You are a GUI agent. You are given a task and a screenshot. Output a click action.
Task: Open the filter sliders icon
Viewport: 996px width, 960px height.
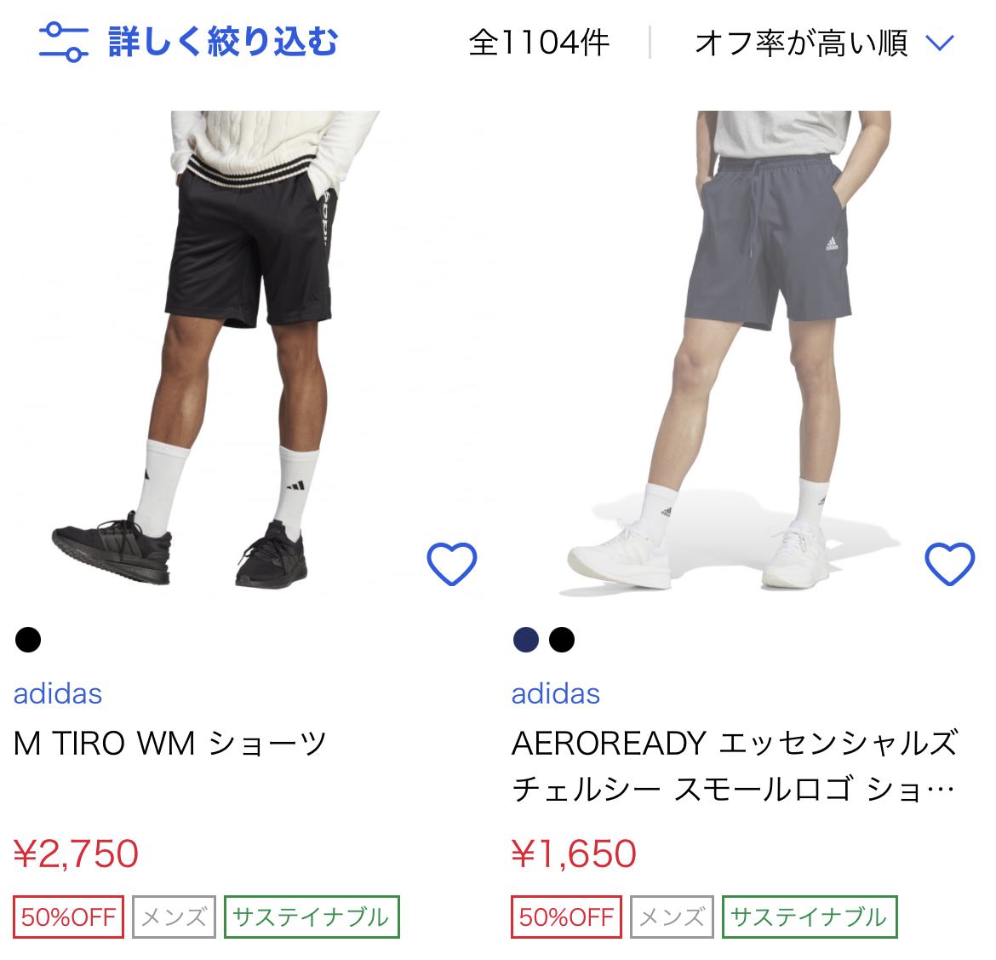point(64,43)
